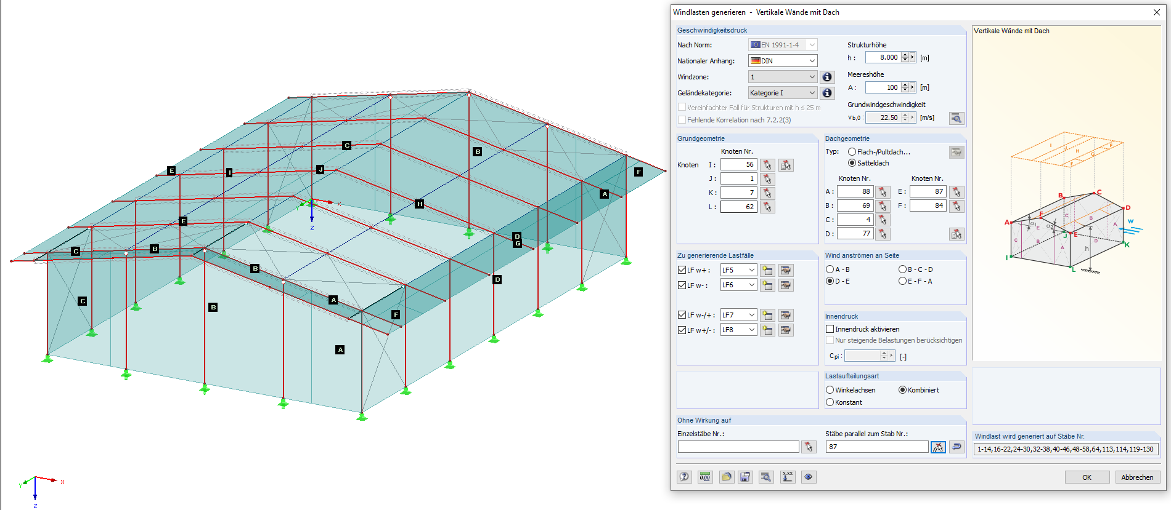The width and height of the screenshot is (1171, 510).
Task: Select Flach-/Pultdach roof type
Action: pyautogui.click(x=852, y=152)
